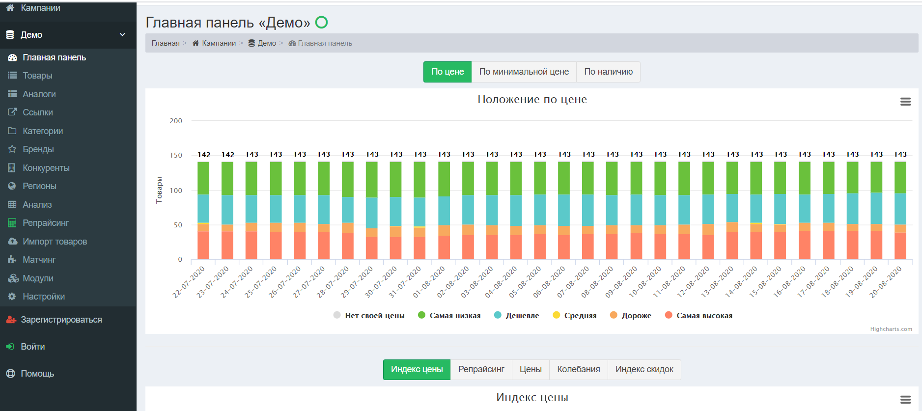Click the Кампании breadcrumb link

(x=219, y=43)
